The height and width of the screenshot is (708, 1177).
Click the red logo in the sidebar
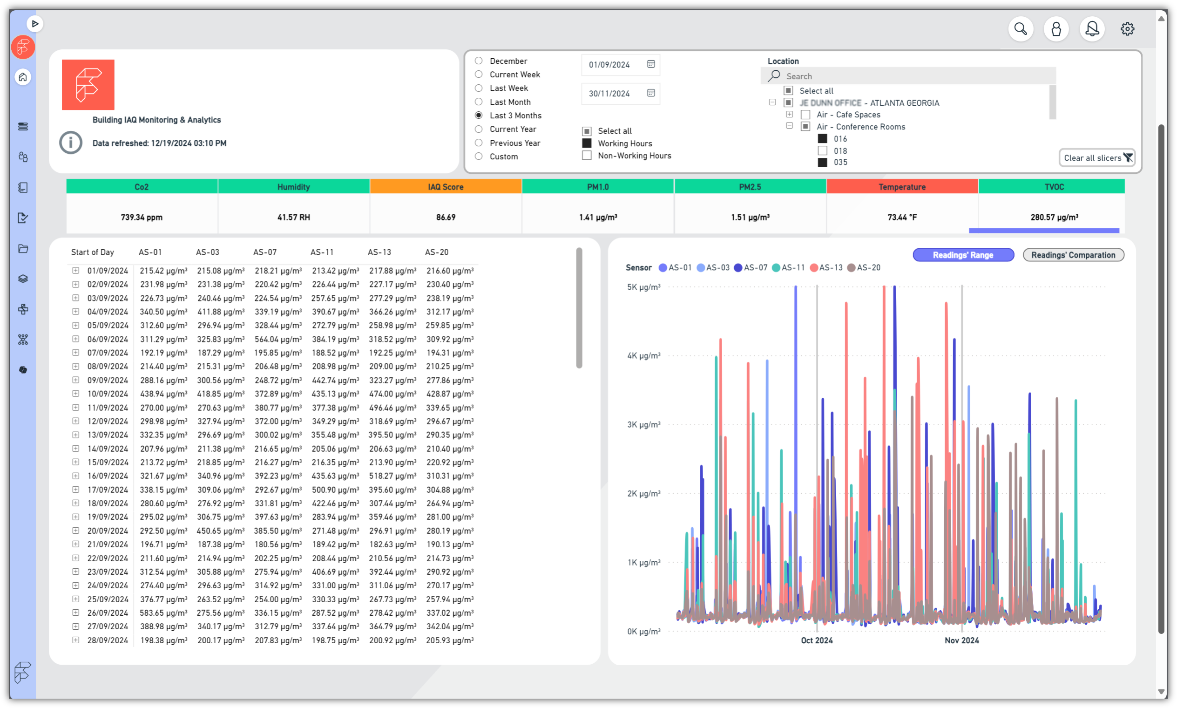(x=23, y=47)
